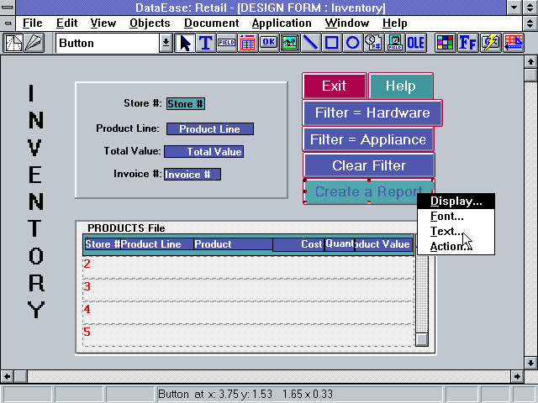Screen dimensions: 538x403
Task: Open the Objects menu
Action: click(150, 23)
